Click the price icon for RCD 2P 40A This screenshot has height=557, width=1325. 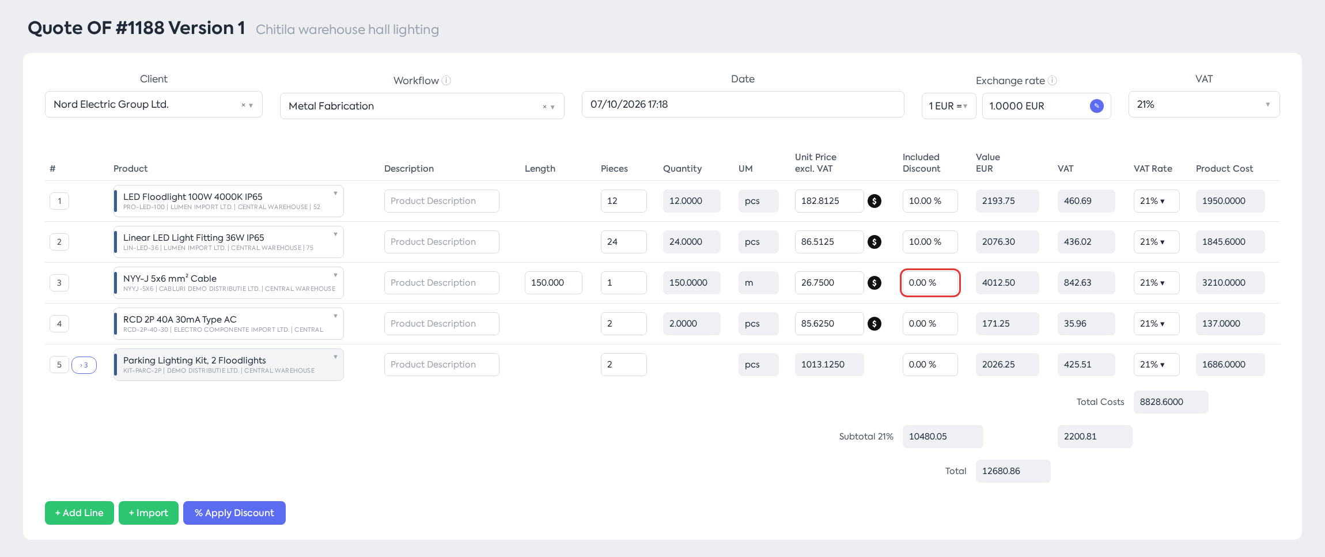(x=874, y=324)
